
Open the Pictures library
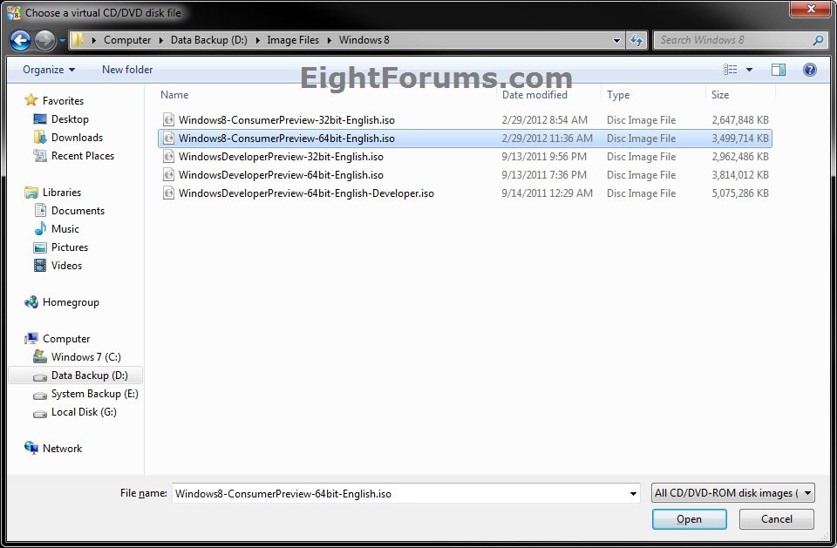[x=70, y=247]
